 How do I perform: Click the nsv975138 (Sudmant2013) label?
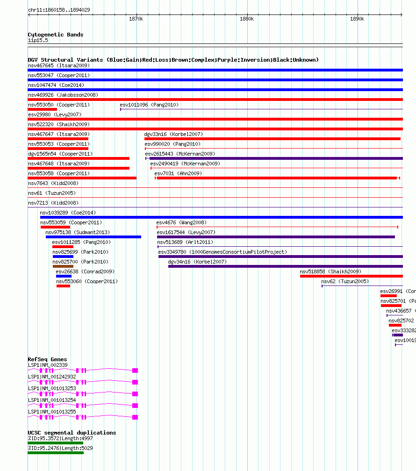(x=78, y=232)
